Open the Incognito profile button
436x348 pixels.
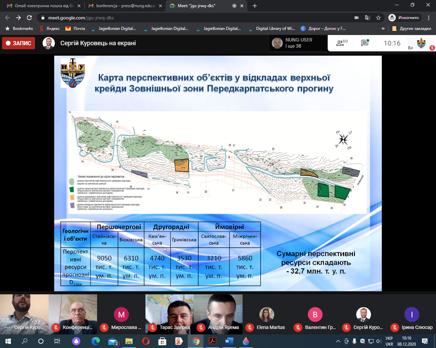(x=404, y=18)
